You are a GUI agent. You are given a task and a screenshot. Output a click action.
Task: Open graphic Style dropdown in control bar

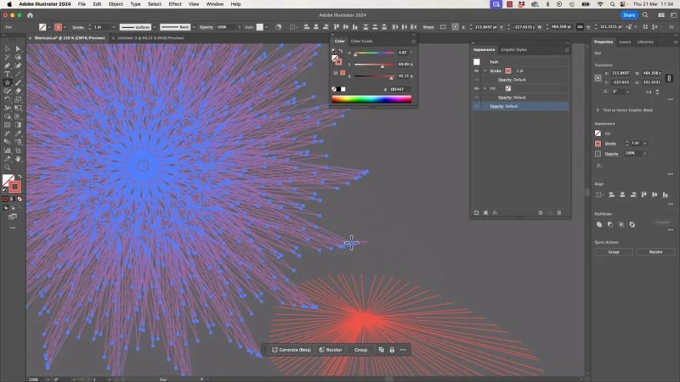click(x=266, y=27)
